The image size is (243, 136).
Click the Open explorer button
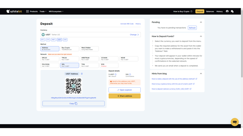pos(124,90)
